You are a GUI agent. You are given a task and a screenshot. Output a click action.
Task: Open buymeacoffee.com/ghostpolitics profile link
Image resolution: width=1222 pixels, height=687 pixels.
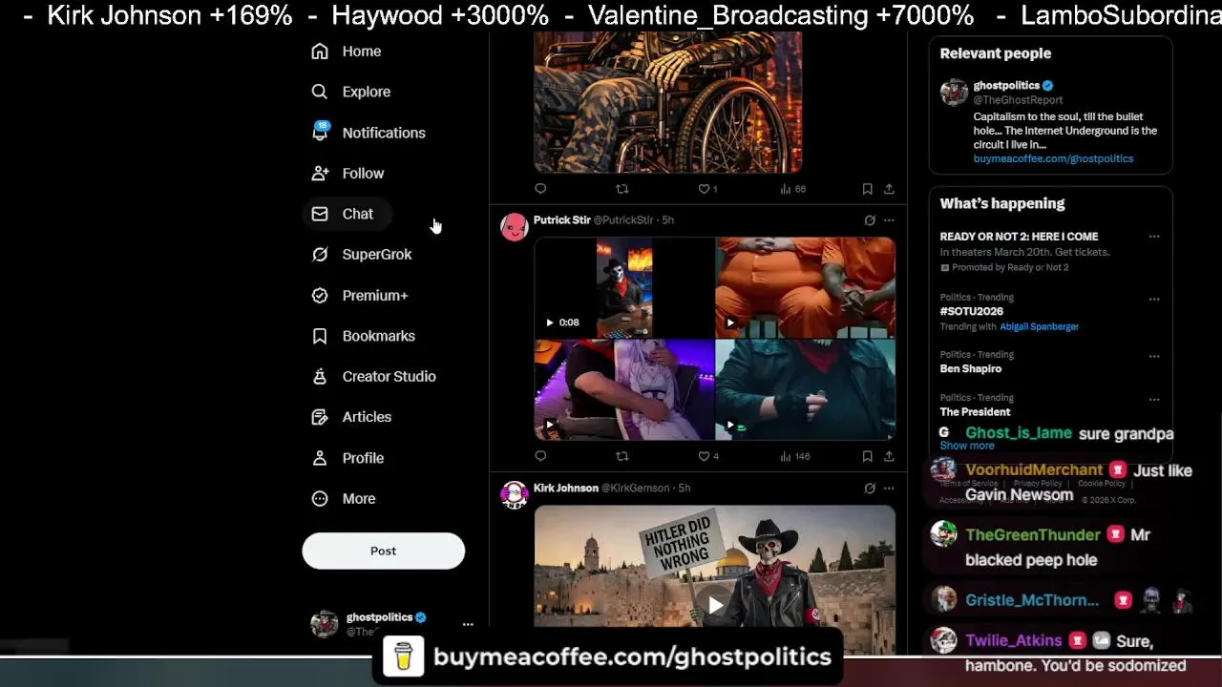[1053, 159]
